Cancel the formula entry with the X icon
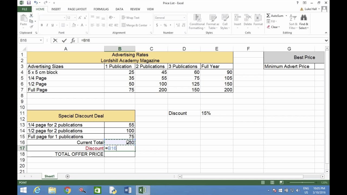 coord(55,40)
